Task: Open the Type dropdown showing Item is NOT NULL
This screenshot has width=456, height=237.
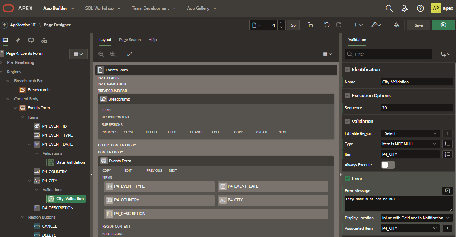Action: point(410,144)
